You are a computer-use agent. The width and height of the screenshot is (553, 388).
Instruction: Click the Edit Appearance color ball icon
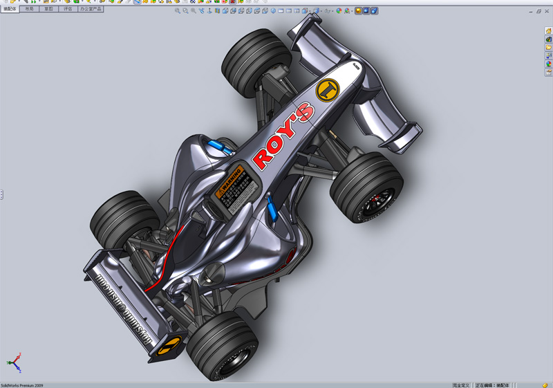pos(339,11)
